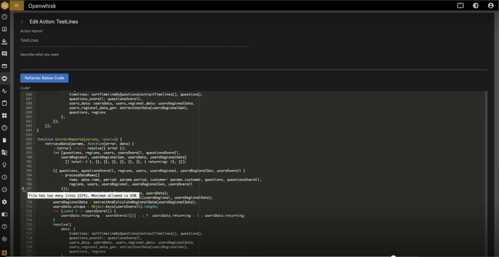
Task: Click the warning marker in the editor gutter
Action: [x=23, y=189]
